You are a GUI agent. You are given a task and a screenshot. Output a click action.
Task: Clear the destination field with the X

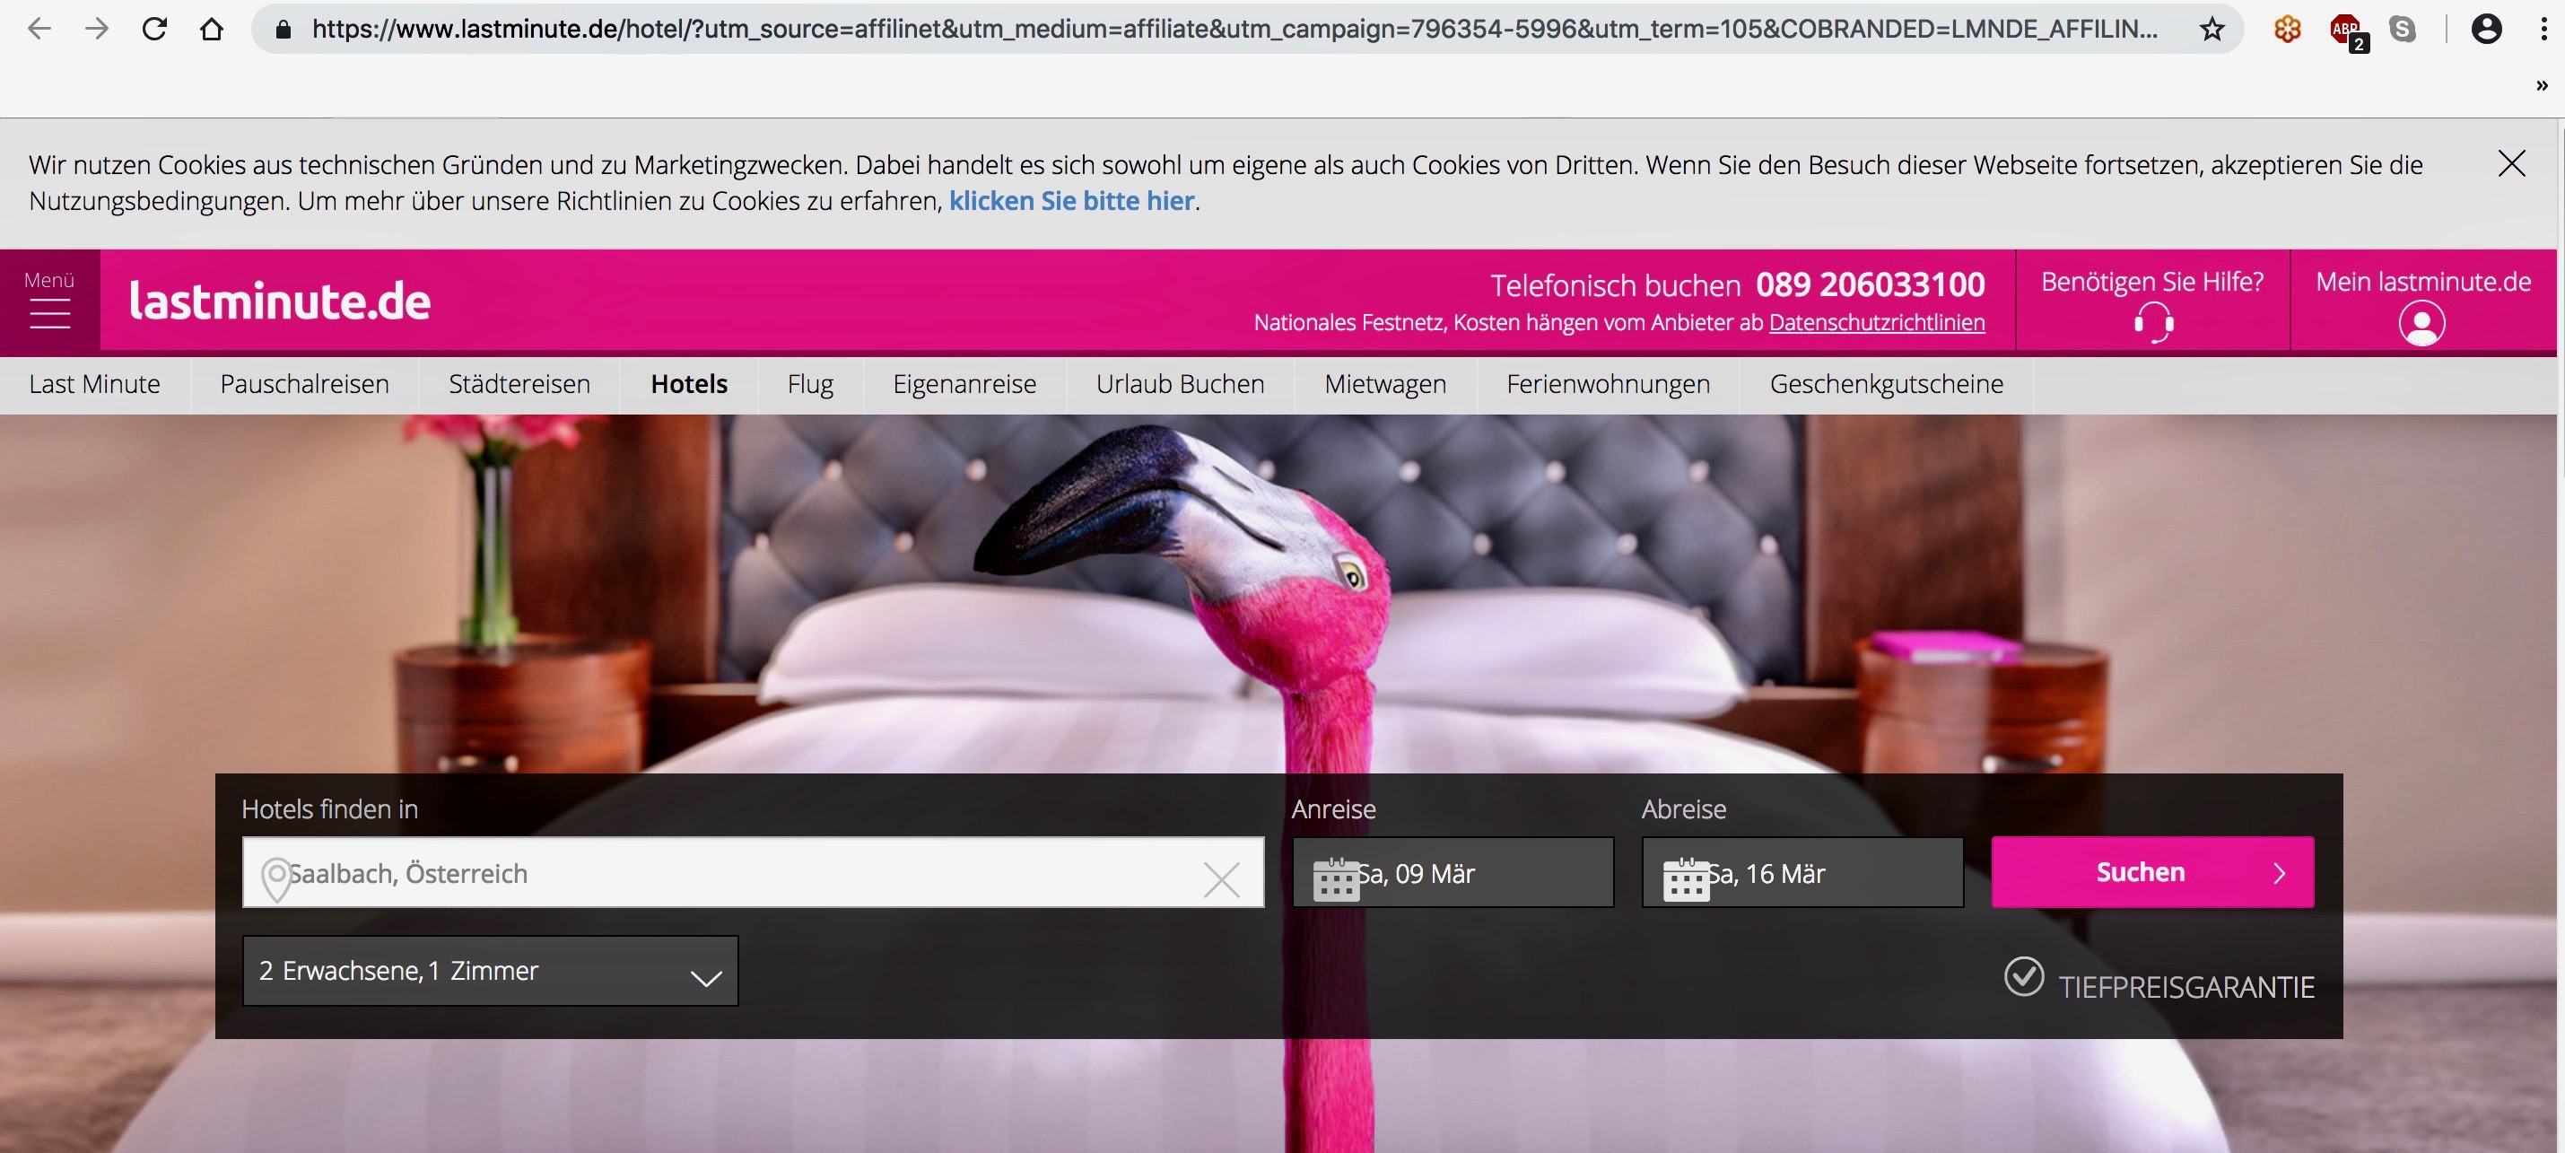1222,879
